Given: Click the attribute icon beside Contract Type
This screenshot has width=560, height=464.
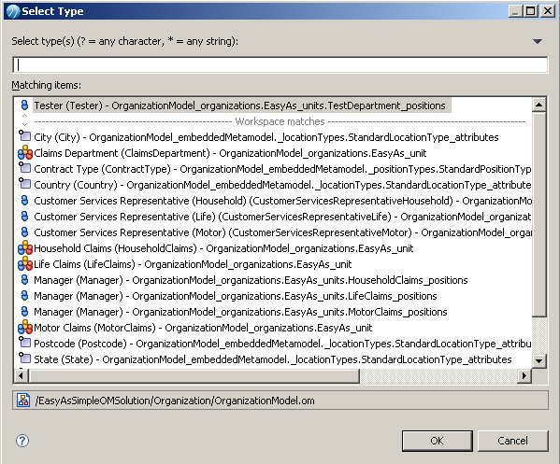Looking at the screenshot, I should coord(24,168).
